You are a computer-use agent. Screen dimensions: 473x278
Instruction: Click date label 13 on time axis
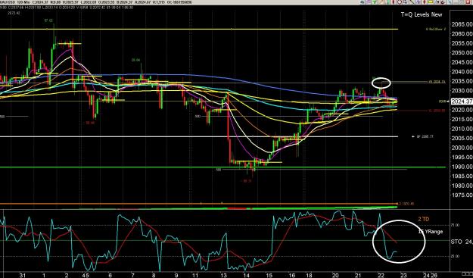point(224,275)
